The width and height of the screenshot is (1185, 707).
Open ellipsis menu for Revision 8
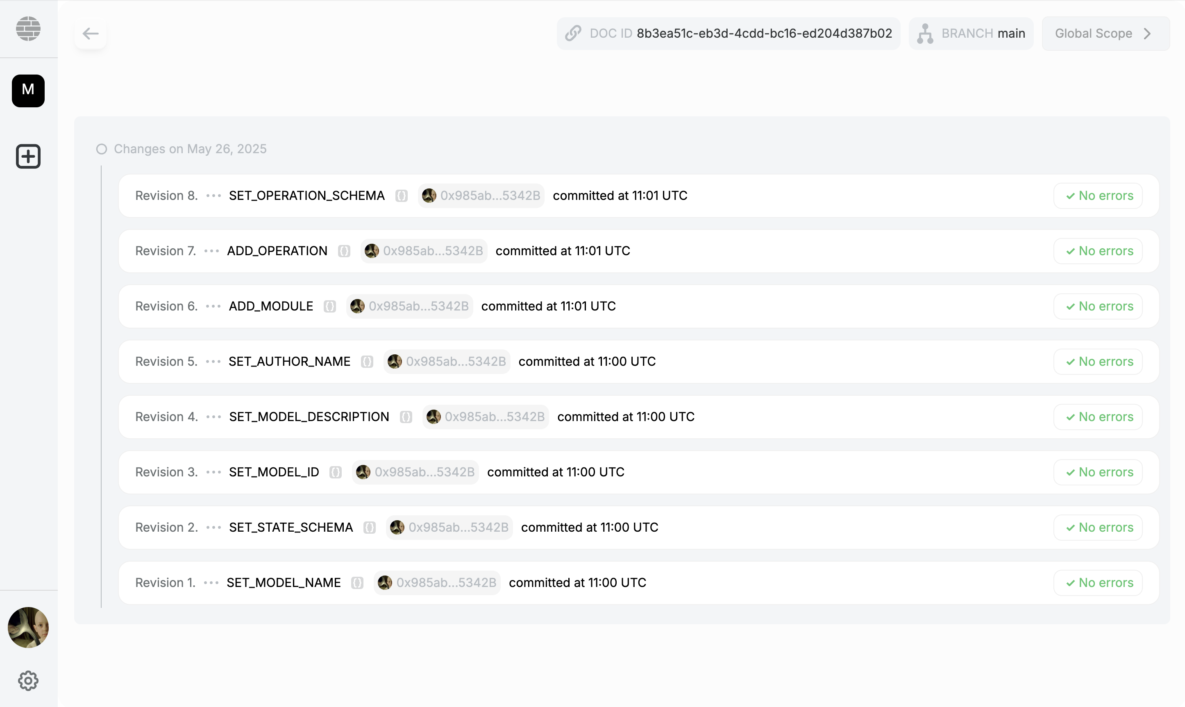213,196
